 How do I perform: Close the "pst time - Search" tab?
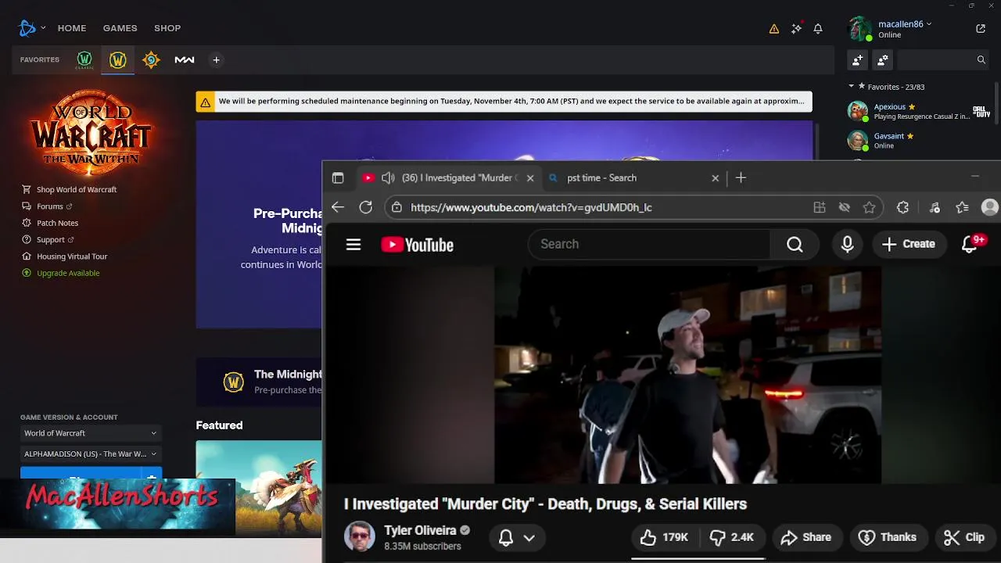click(x=715, y=178)
